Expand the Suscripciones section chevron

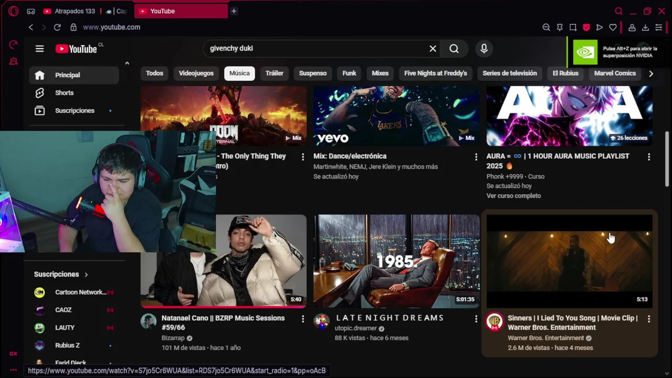pos(86,275)
